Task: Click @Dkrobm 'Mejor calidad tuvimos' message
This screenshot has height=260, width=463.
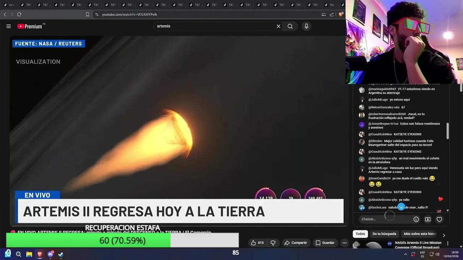Action: pyautogui.click(x=400, y=143)
